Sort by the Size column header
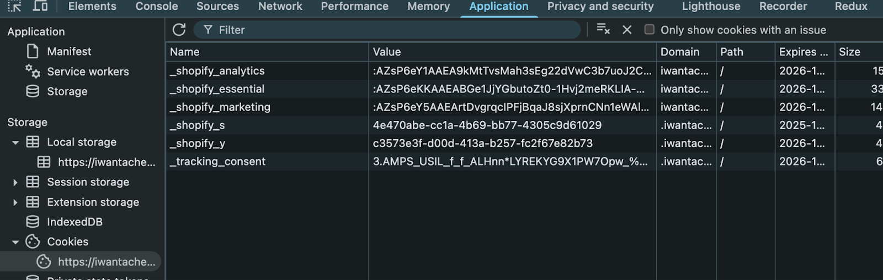883x280 pixels. [859, 52]
